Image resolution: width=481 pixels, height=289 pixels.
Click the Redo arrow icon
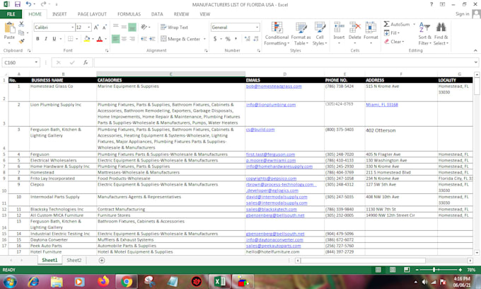43,4
